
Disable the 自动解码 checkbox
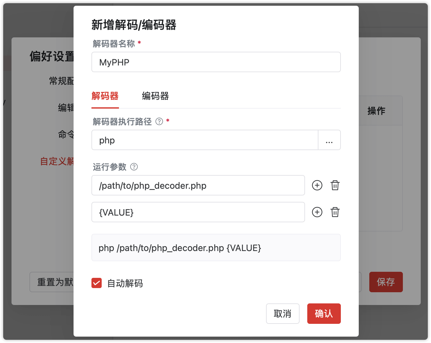[x=96, y=283]
